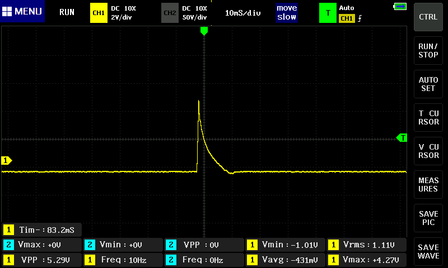Click the green trigger position marker at top
Viewport: 448px width, 268px height.
204,31
